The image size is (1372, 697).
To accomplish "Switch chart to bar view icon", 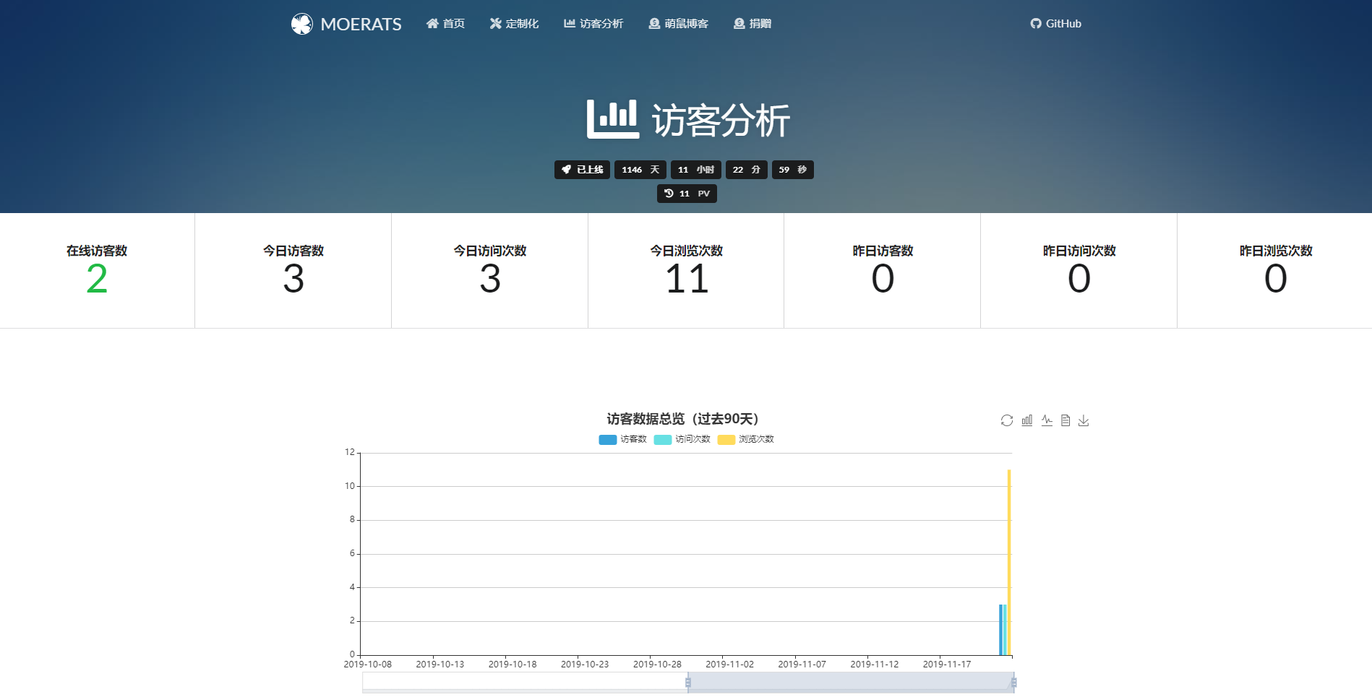I will coord(1027,420).
